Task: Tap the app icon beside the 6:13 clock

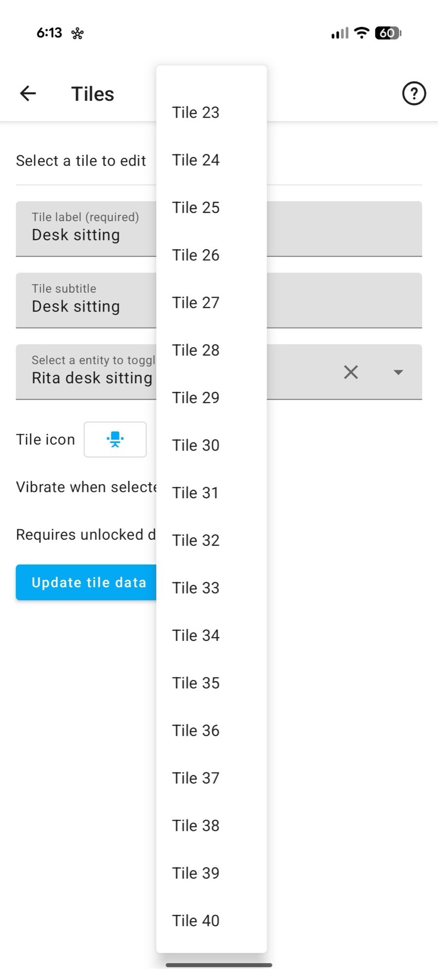Action: click(x=77, y=33)
